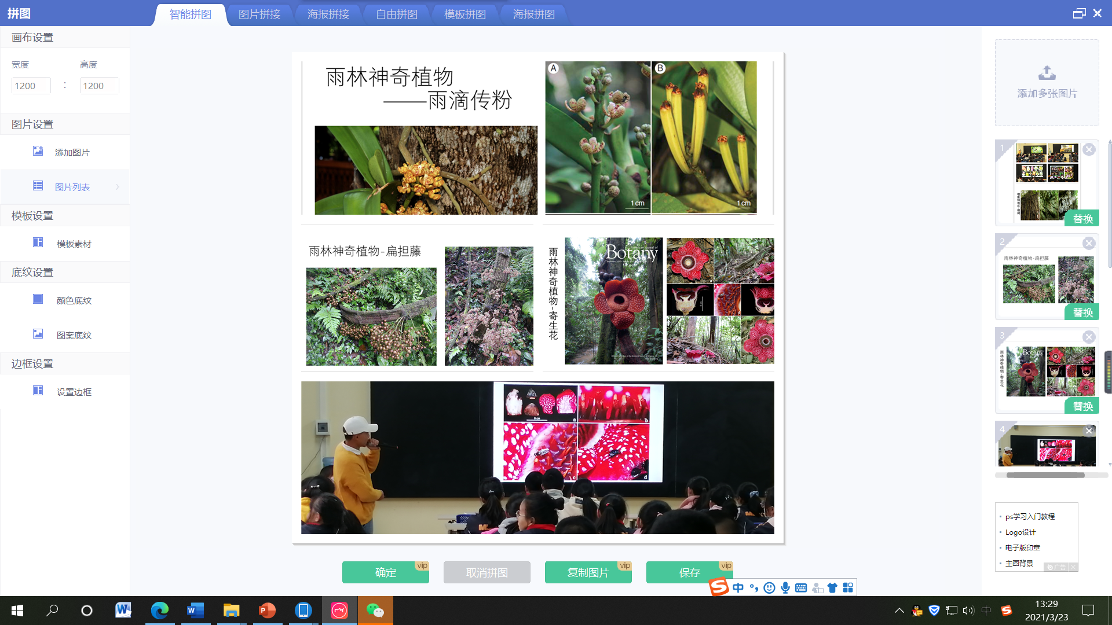The image size is (1112, 625).
Task: Choose the Color Background (颜色底纹) icon
Action: pyautogui.click(x=38, y=299)
